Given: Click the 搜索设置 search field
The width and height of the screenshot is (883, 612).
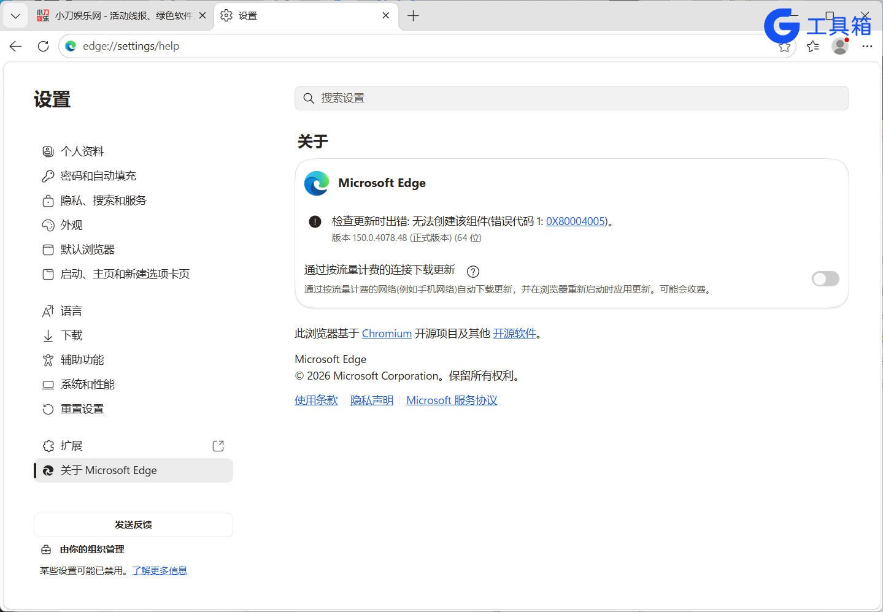Looking at the screenshot, I should pyautogui.click(x=571, y=98).
